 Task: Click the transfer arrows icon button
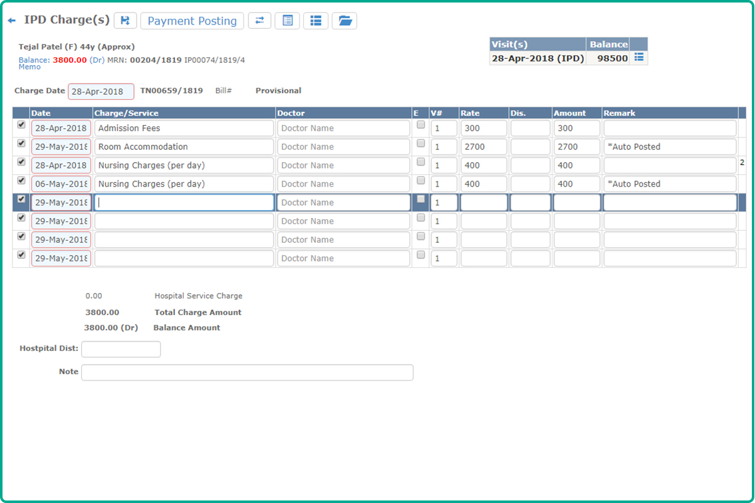[x=260, y=21]
